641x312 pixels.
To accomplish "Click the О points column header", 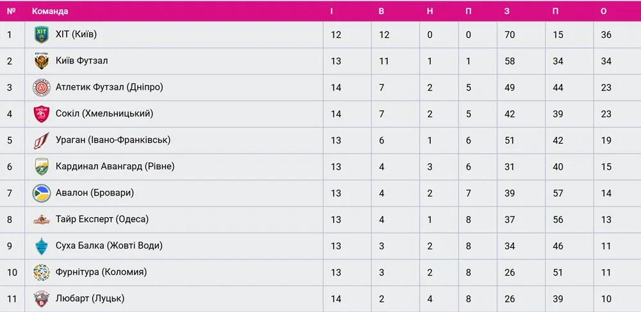I will pyautogui.click(x=604, y=11).
